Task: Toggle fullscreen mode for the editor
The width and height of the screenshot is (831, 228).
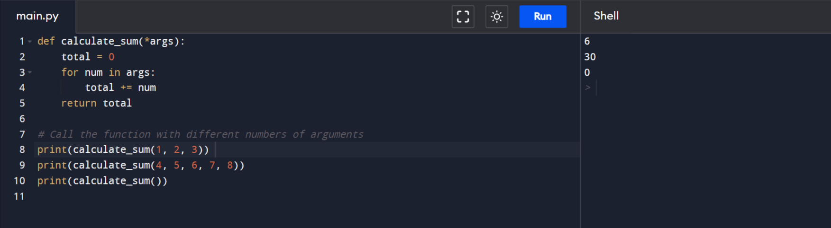Action: tap(463, 17)
